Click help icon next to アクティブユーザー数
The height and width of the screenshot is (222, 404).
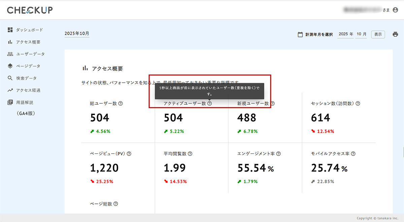(209, 104)
